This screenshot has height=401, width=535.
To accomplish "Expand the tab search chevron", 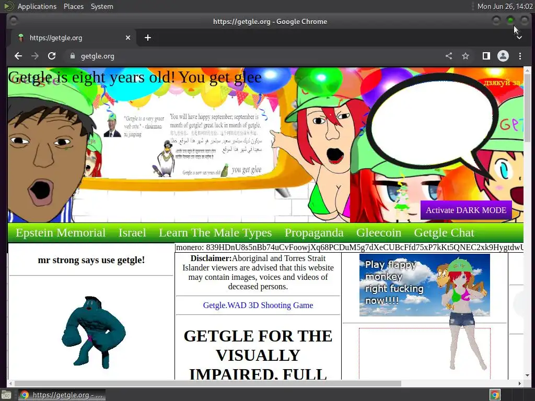I will click(519, 38).
